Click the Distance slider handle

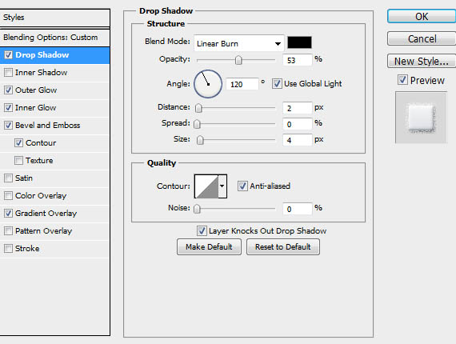pos(198,108)
